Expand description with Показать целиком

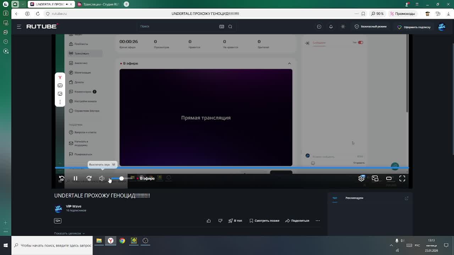(x=70, y=233)
